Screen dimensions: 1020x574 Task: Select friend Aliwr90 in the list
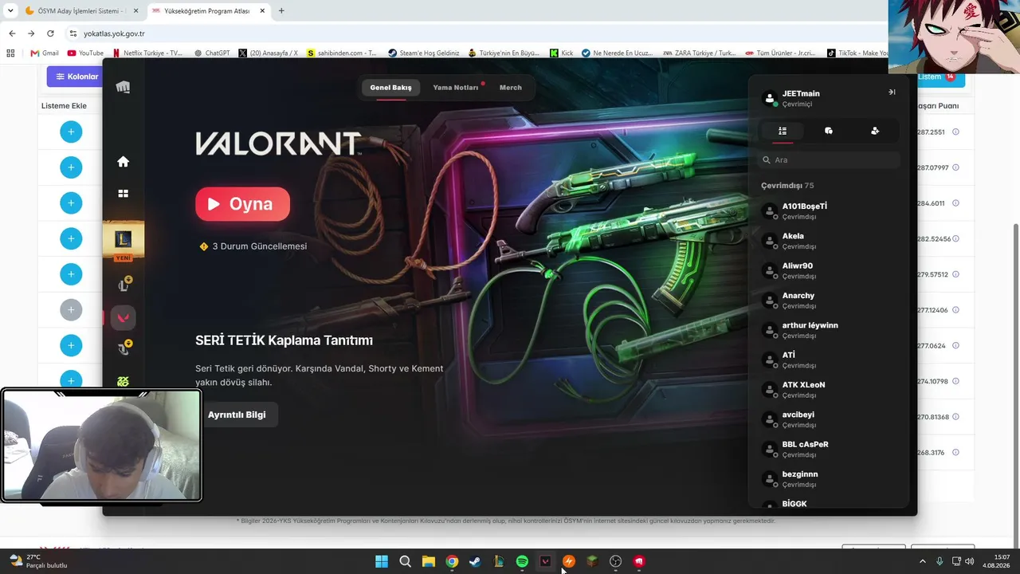829,270
